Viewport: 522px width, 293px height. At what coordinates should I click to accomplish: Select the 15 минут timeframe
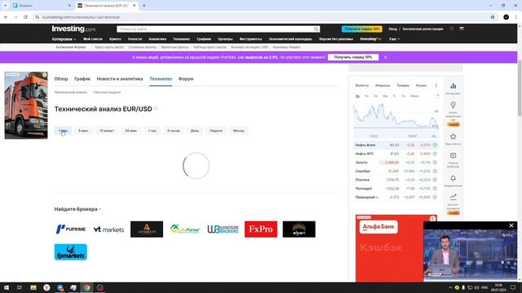point(107,130)
